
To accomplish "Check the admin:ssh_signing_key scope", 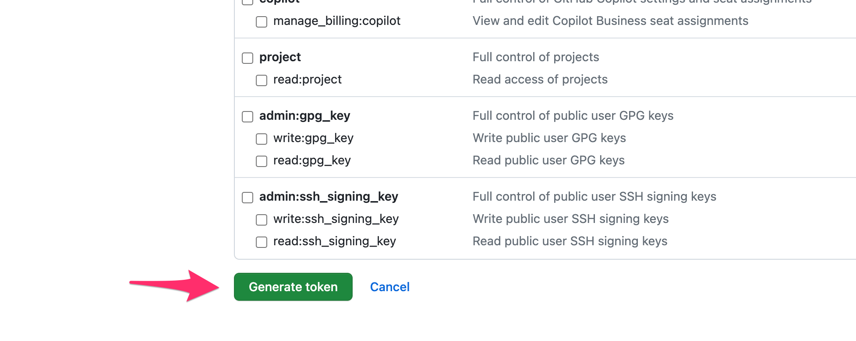I will [x=248, y=198].
